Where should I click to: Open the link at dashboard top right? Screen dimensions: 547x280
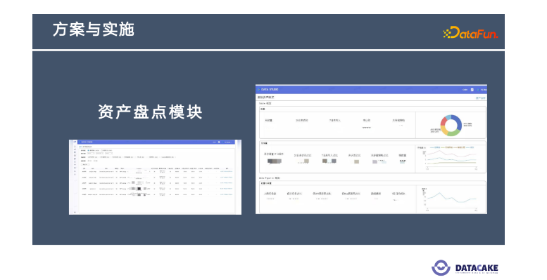(480, 98)
